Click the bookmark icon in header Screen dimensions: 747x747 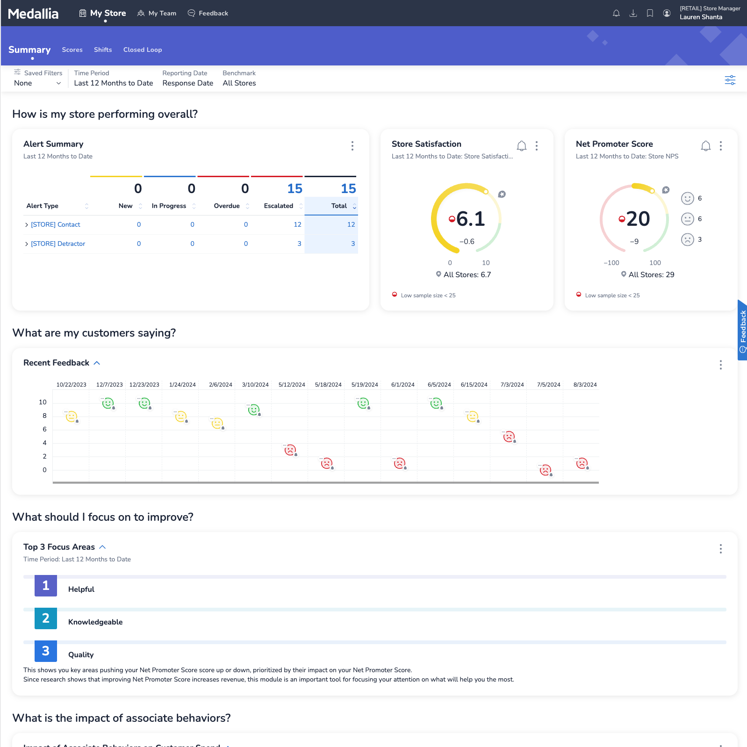[650, 13]
